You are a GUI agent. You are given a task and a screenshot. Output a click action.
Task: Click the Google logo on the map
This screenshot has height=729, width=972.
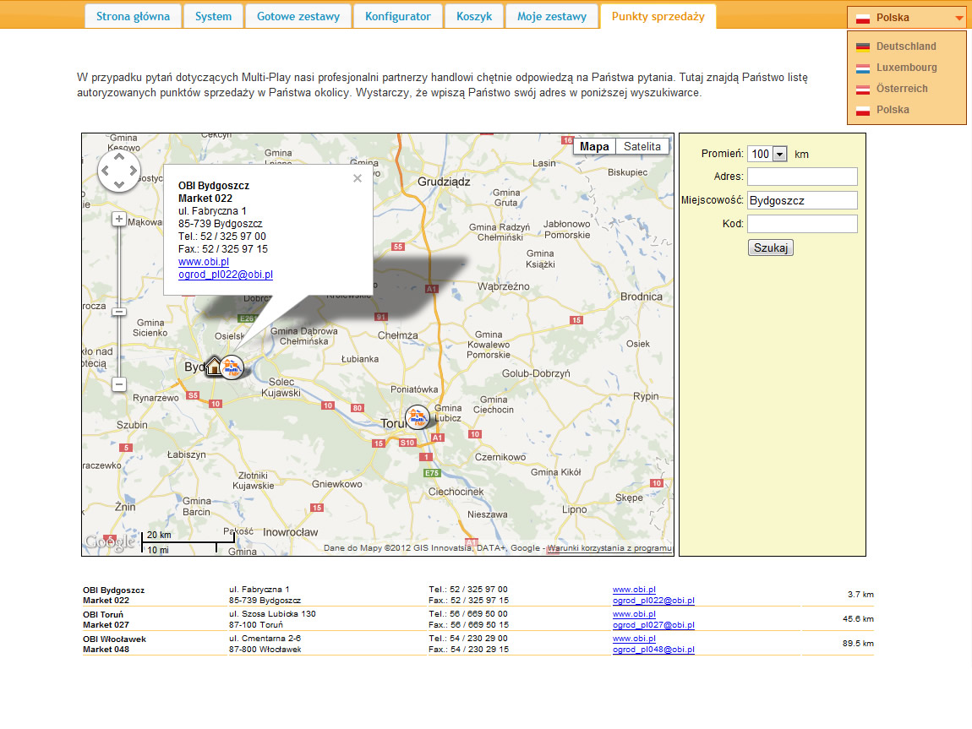[111, 542]
